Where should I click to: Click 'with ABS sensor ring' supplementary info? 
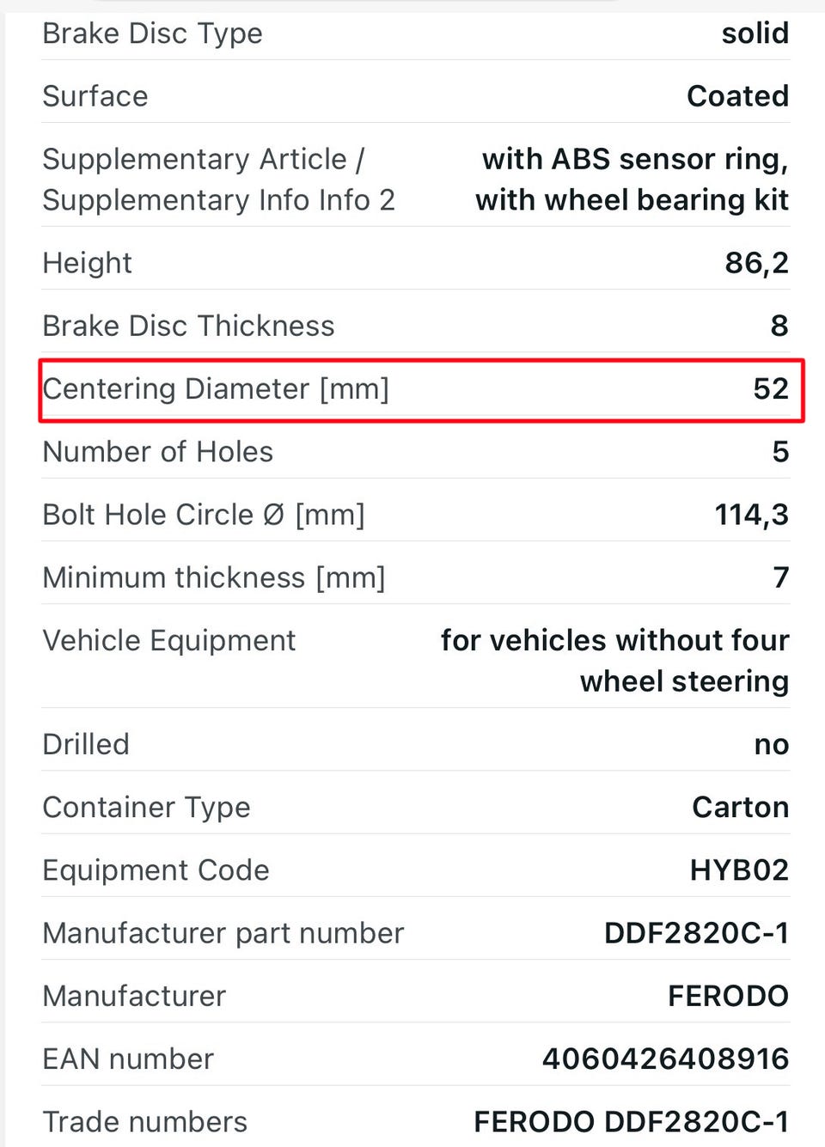[x=635, y=159]
